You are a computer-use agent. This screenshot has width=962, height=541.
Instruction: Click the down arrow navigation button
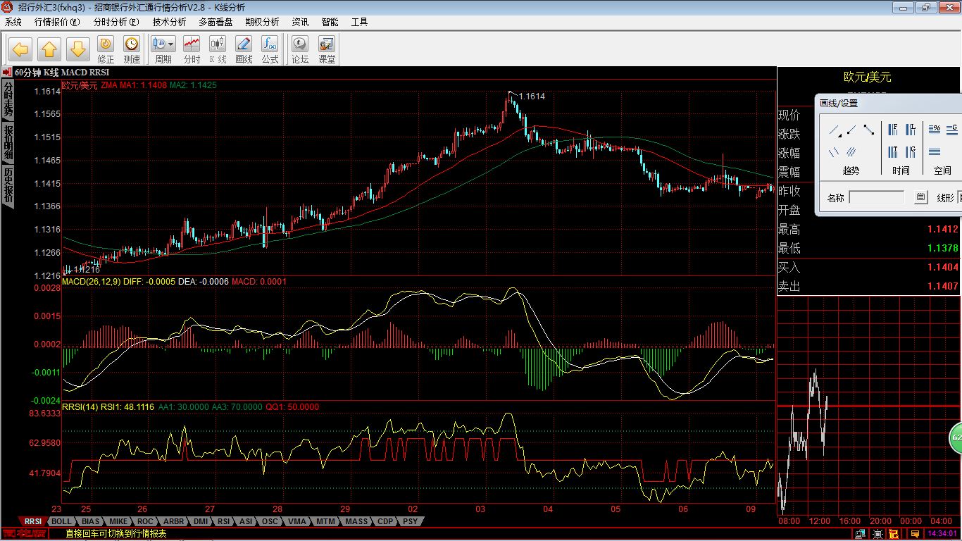78,49
